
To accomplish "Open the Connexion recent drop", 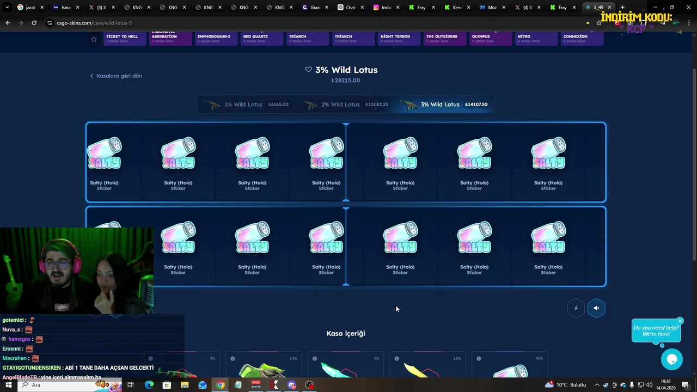I will point(582,38).
